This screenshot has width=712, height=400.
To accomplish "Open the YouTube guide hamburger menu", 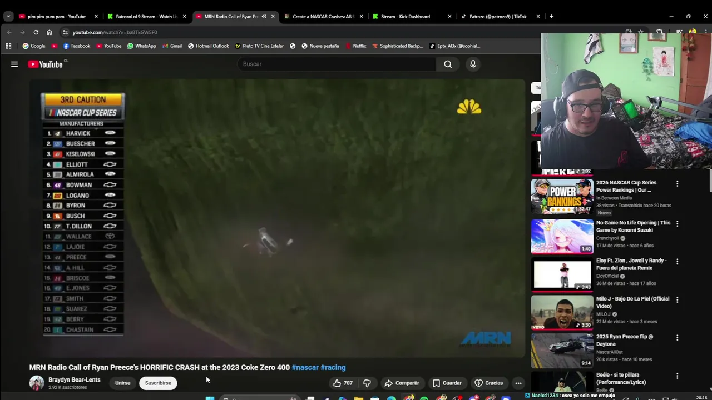I will [x=14, y=64].
